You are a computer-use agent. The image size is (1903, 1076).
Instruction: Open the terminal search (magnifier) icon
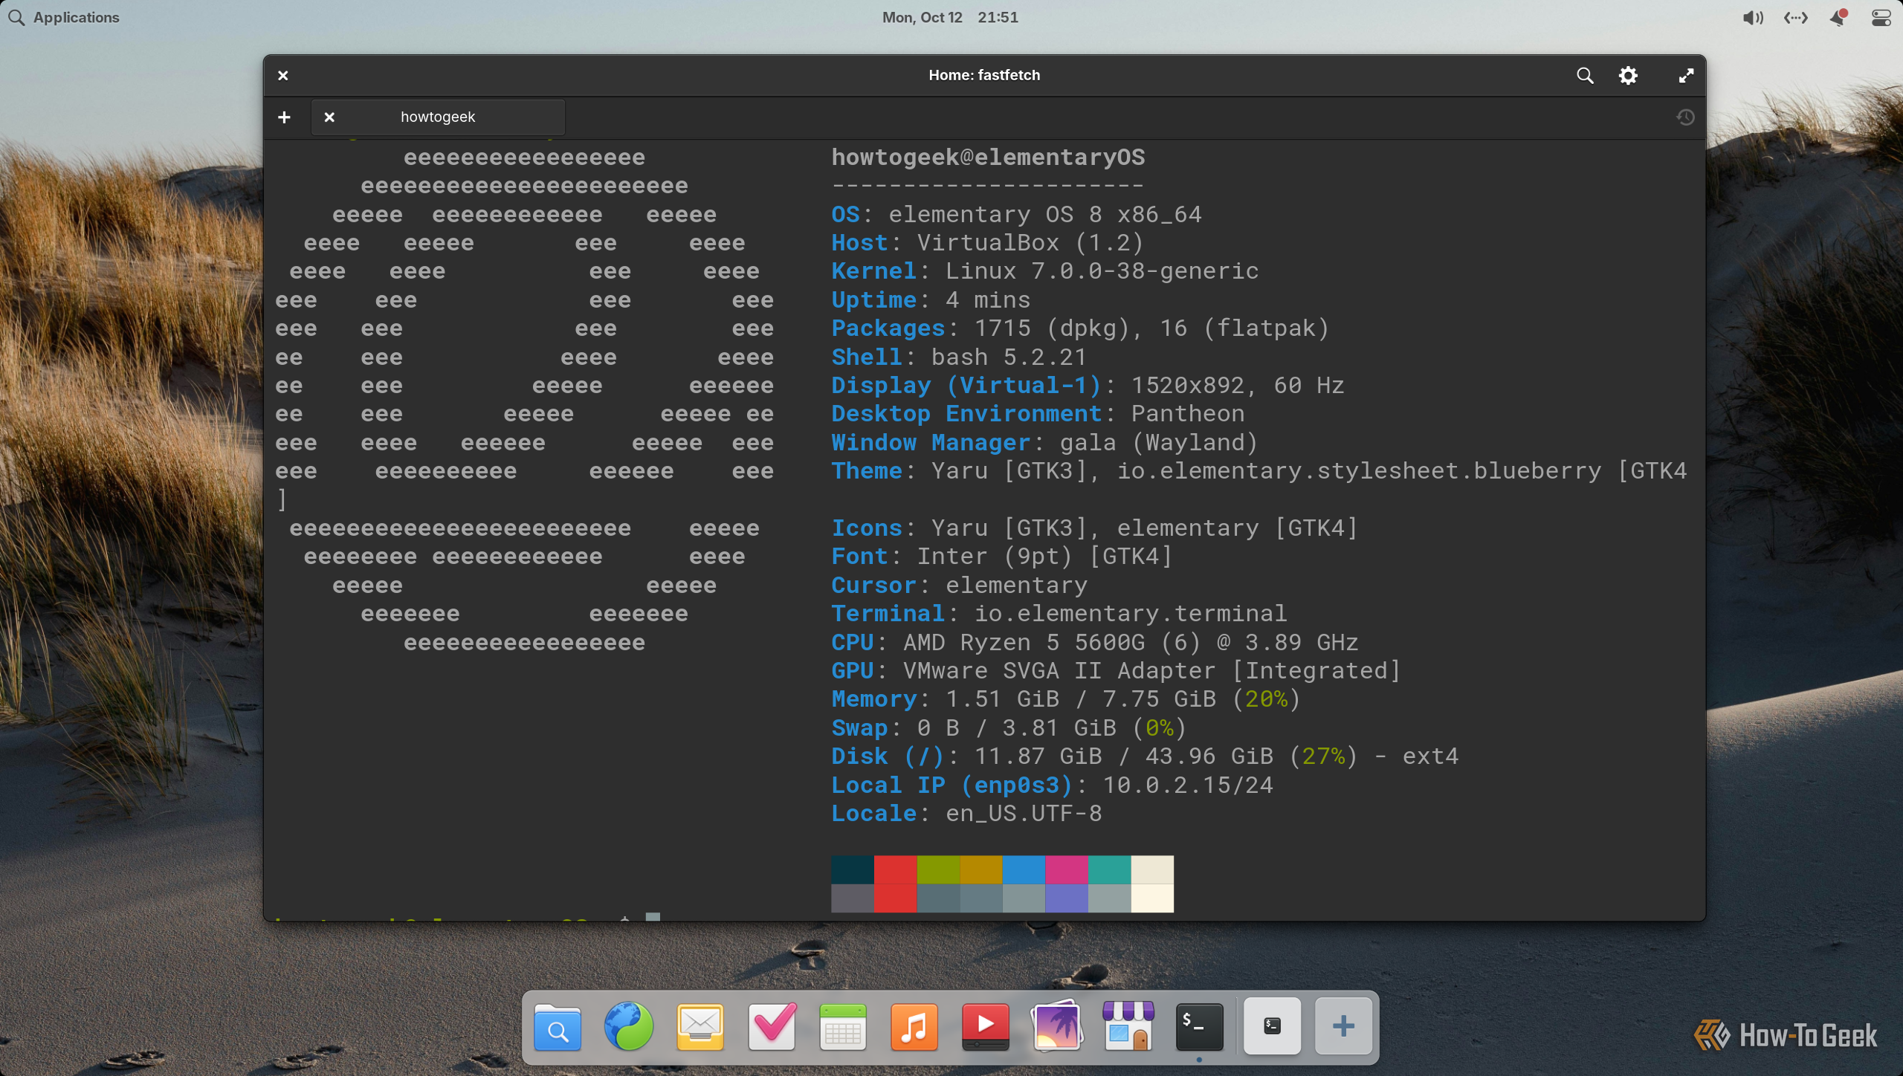[x=1584, y=75]
